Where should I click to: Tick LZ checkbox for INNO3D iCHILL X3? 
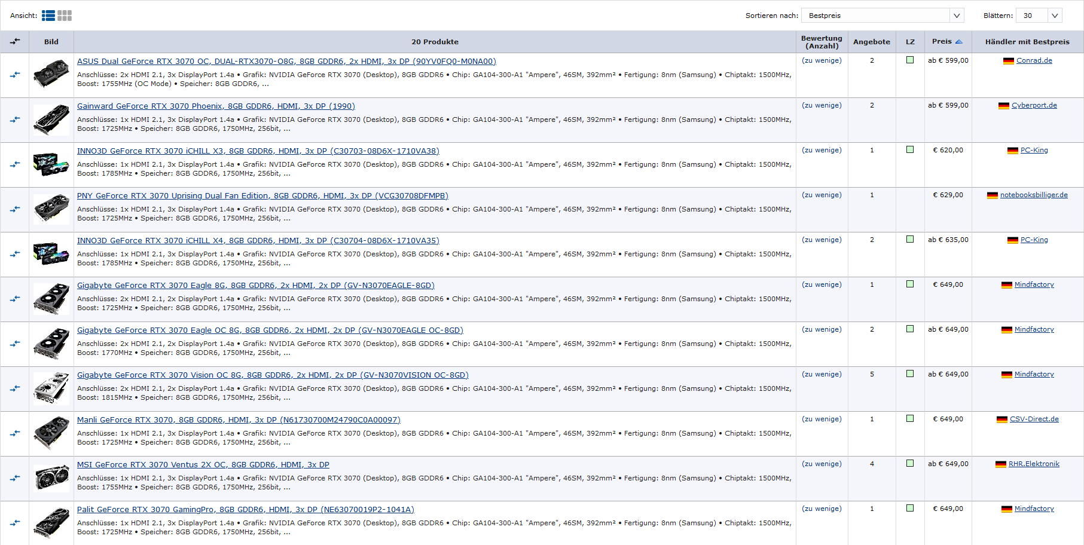pyautogui.click(x=910, y=149)
